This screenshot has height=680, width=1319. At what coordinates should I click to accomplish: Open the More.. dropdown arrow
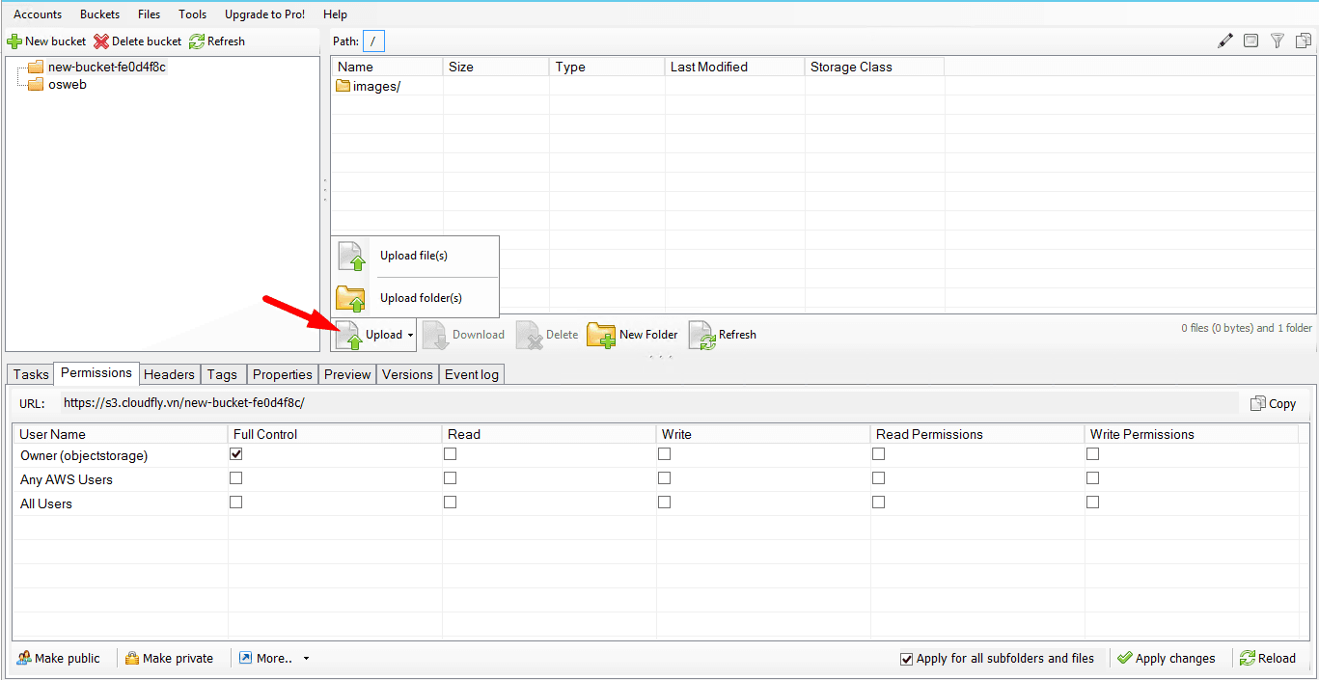click(x=307, y=659)
